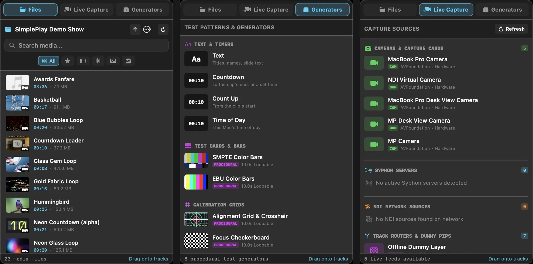Reload the SimplePlay Demo Show folder
Screen dimensions: 533x264
(163, 29)
